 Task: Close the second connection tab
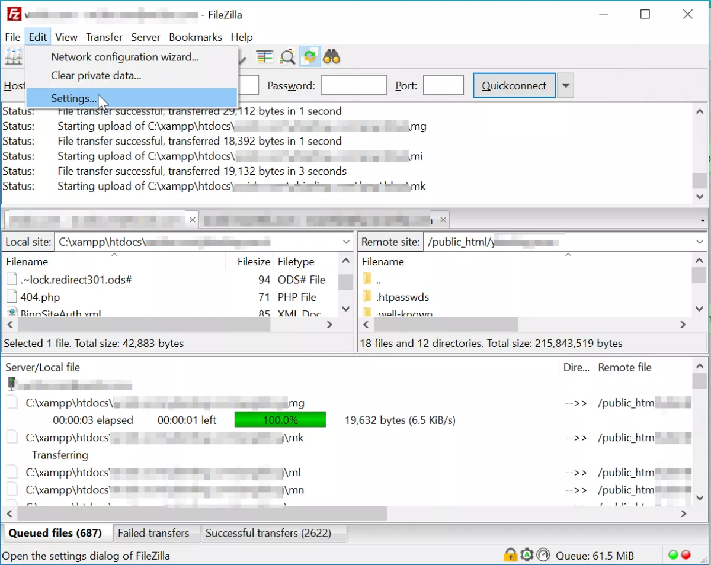[x=443, y=220]
